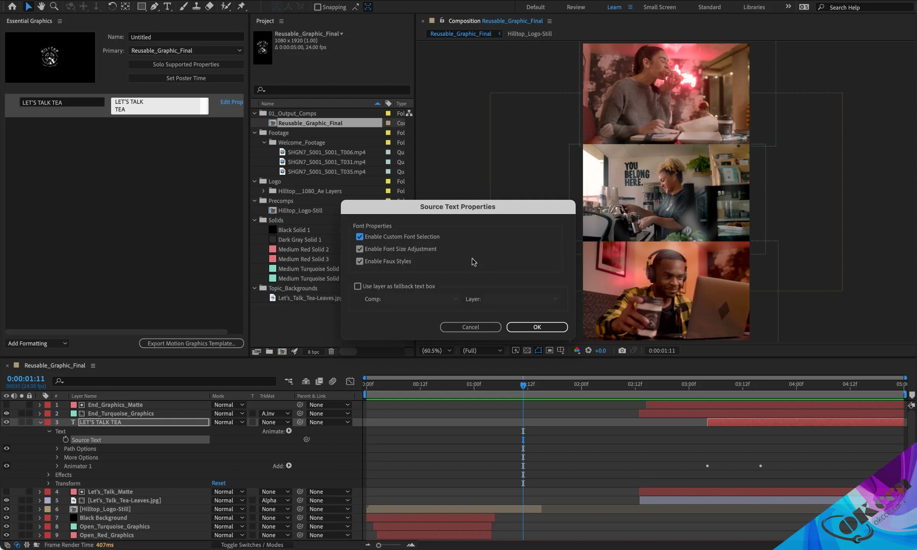This screenshot has width=917, height=550.
Task: Select the Rotation tool
Action: [112, 6]
